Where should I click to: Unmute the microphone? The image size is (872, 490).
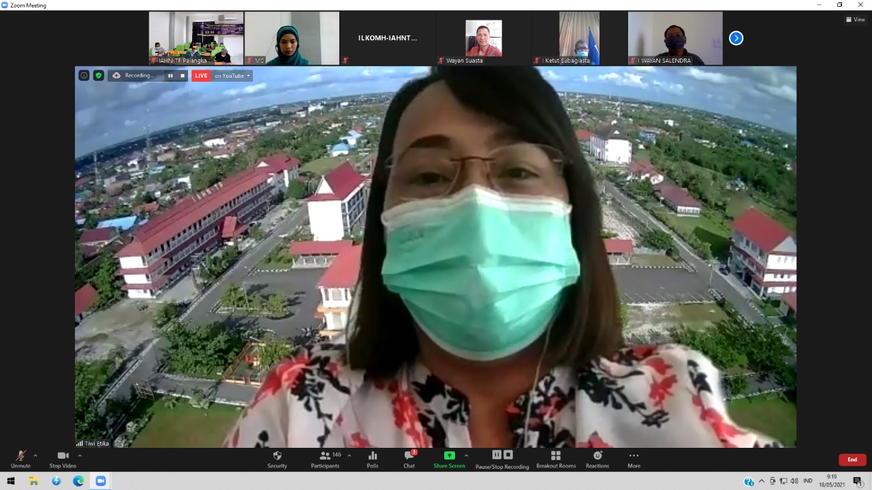pyautogui.click(x=20, y=459)
